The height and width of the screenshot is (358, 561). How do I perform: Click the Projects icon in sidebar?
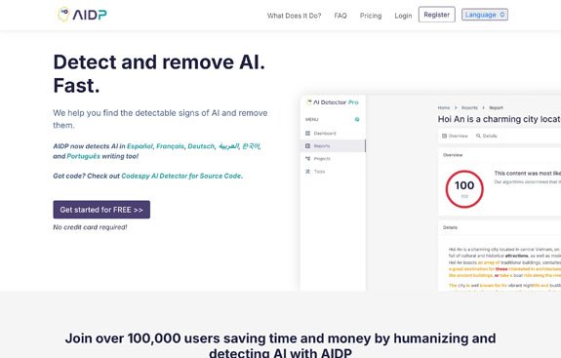pos(307,158)
